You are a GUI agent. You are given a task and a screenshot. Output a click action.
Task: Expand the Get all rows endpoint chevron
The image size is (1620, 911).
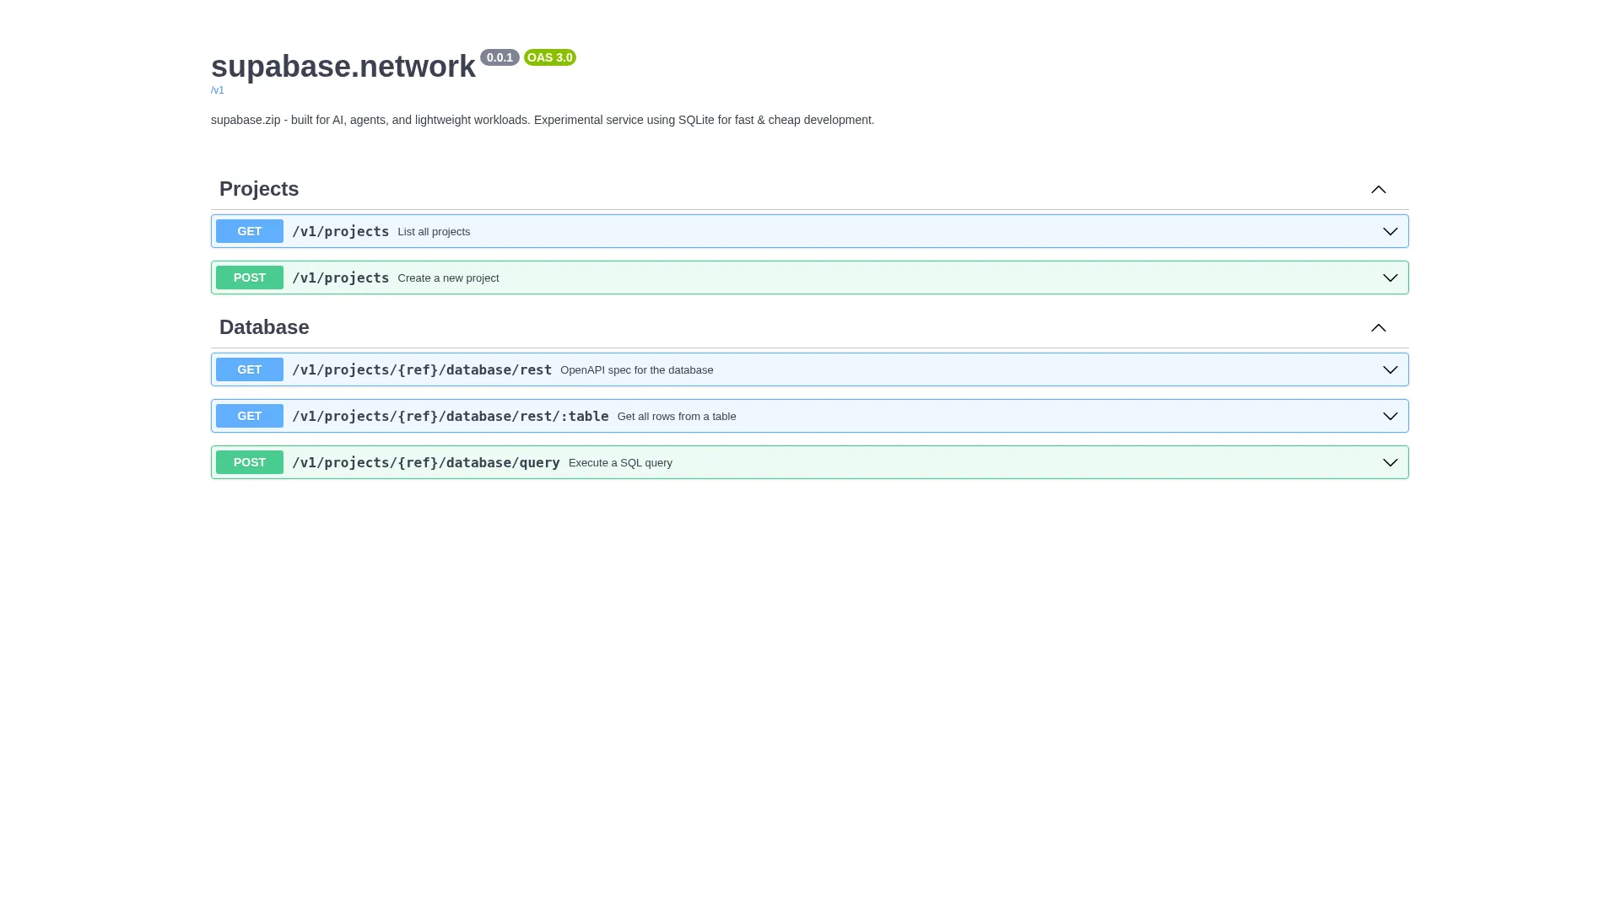[1390, 416]
